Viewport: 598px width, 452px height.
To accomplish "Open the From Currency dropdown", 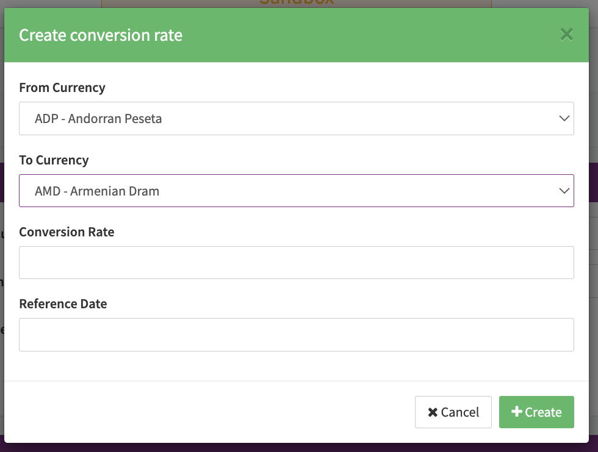I will click(x=296, y=118).
